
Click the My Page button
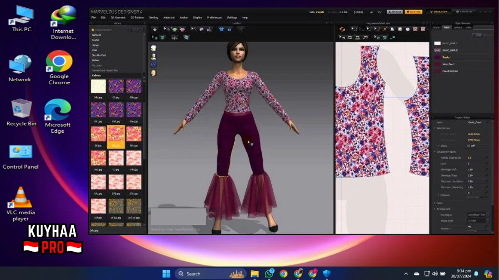[395, 12]
